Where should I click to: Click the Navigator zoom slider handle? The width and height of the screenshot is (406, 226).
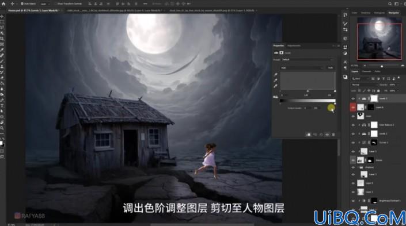[x=382, y=66]
